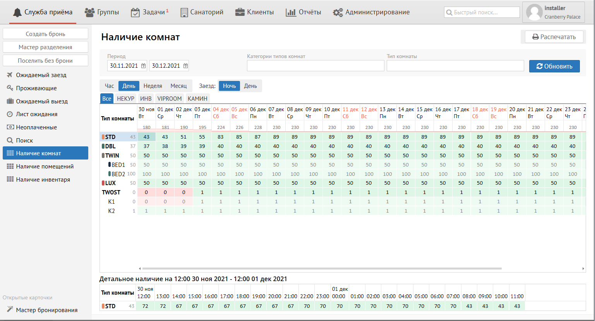Click the suitcase icon for Ожидаемый выезд
The width and height of the screenshot is (595, 321).
click(10, 101)
